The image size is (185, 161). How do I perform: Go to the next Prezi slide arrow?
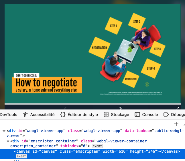tap(121, 108)
